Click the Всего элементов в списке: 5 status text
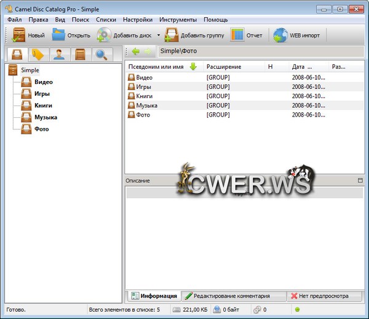 coord(124,310)
